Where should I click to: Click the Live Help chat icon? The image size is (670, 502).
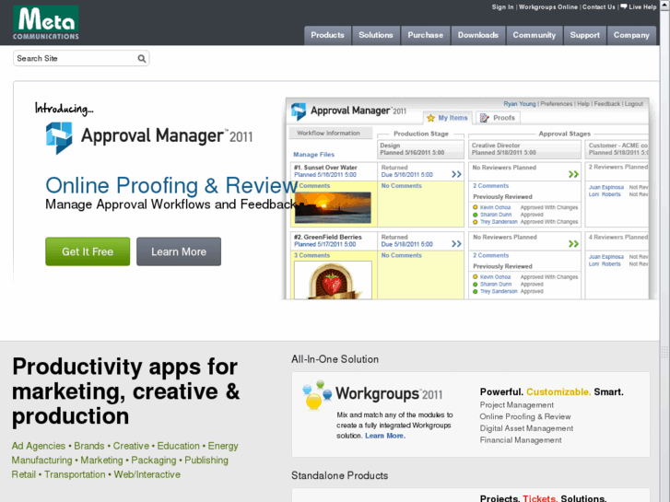click(623, 6)
